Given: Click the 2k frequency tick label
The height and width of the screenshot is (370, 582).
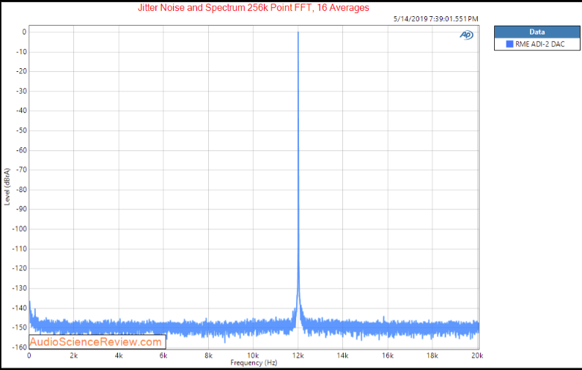Looking at the screenshot, I should pos(74,355).
